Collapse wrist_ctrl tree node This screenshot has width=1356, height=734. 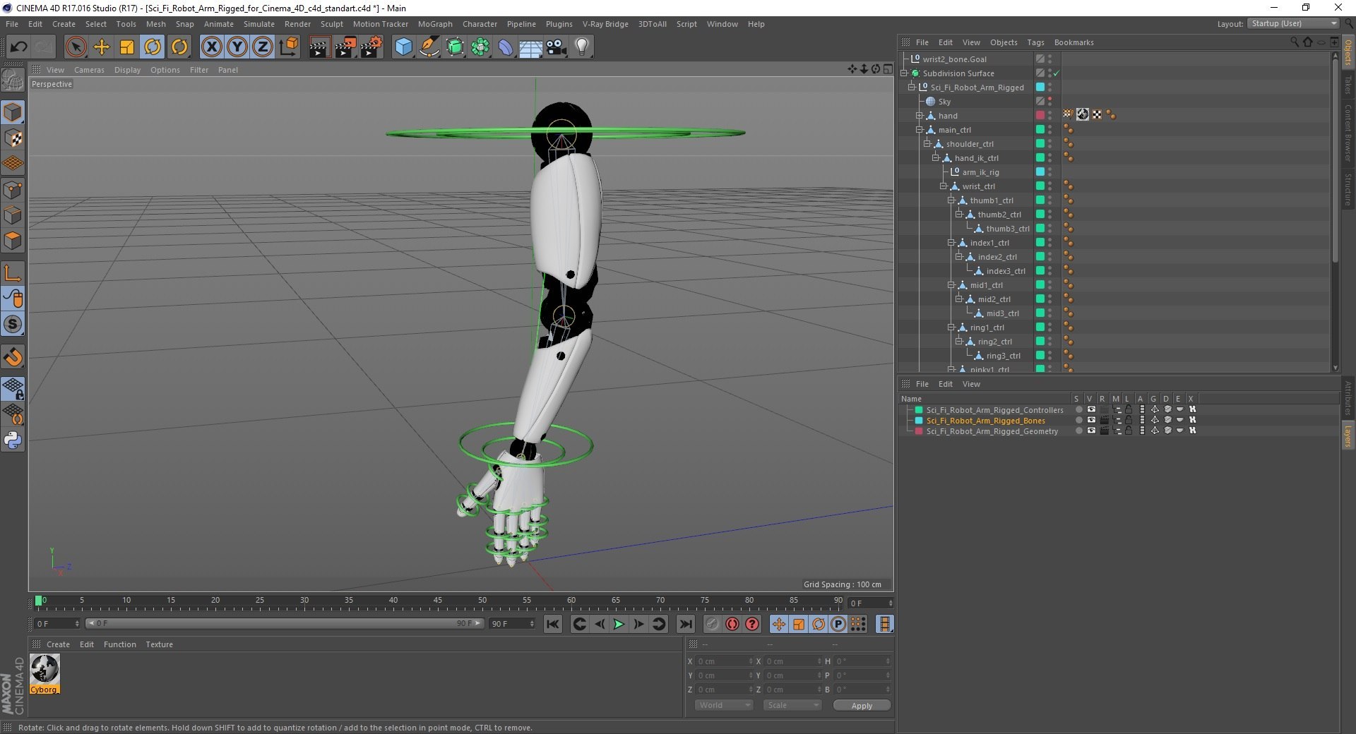pos(943,186)
